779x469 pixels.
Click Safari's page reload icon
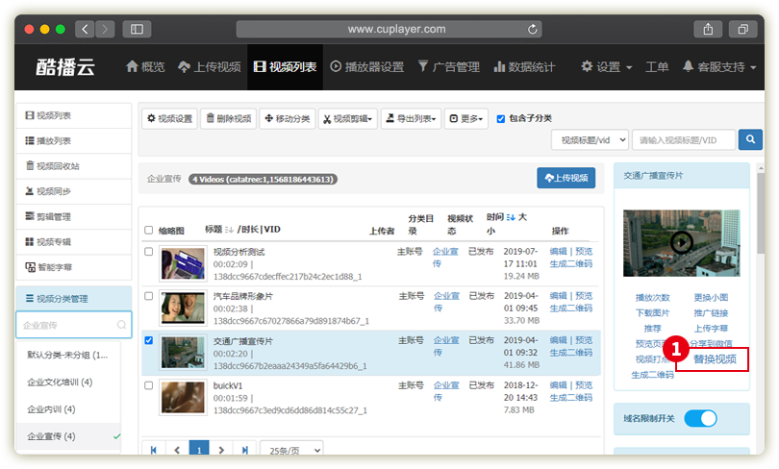(x=533, y=30)
